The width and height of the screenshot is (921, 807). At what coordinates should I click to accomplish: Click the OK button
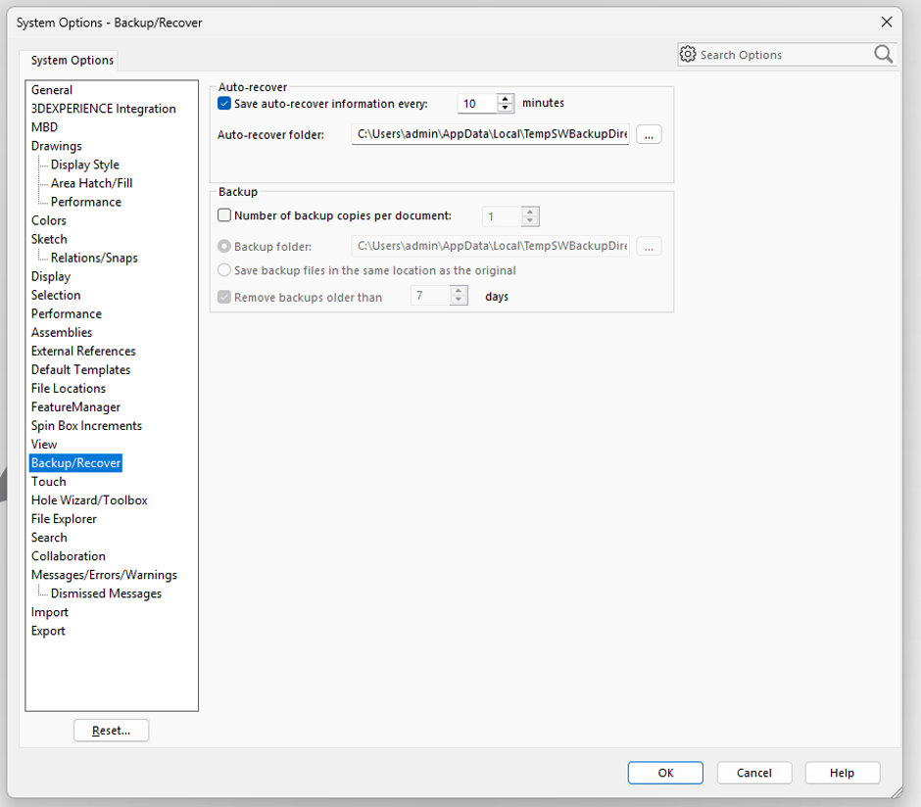pyautogui.click(x=665, y=773)
